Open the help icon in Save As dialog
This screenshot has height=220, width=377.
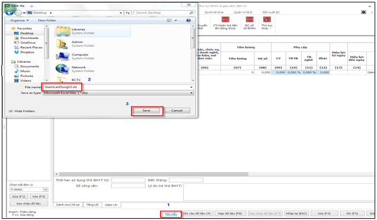coord(188,21)
